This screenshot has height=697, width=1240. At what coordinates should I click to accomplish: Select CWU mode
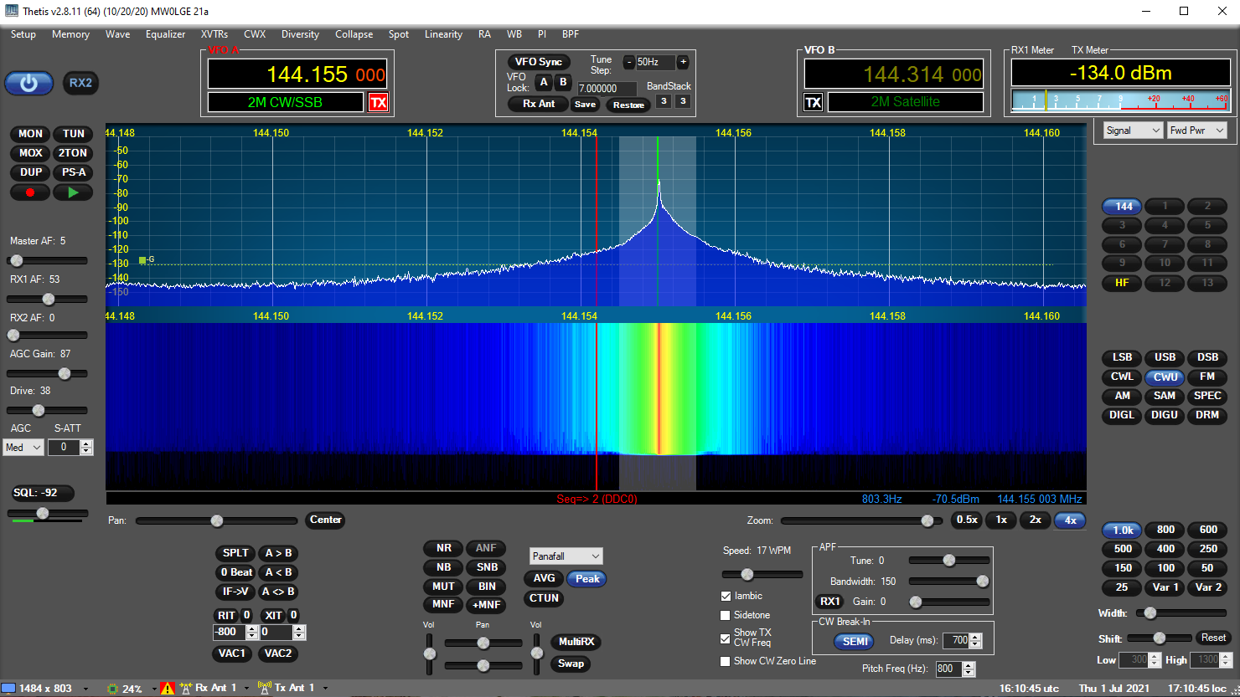point(1165,377)
